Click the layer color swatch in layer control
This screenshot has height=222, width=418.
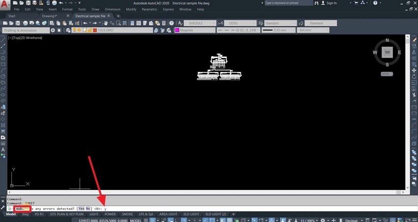coord(95,30)
